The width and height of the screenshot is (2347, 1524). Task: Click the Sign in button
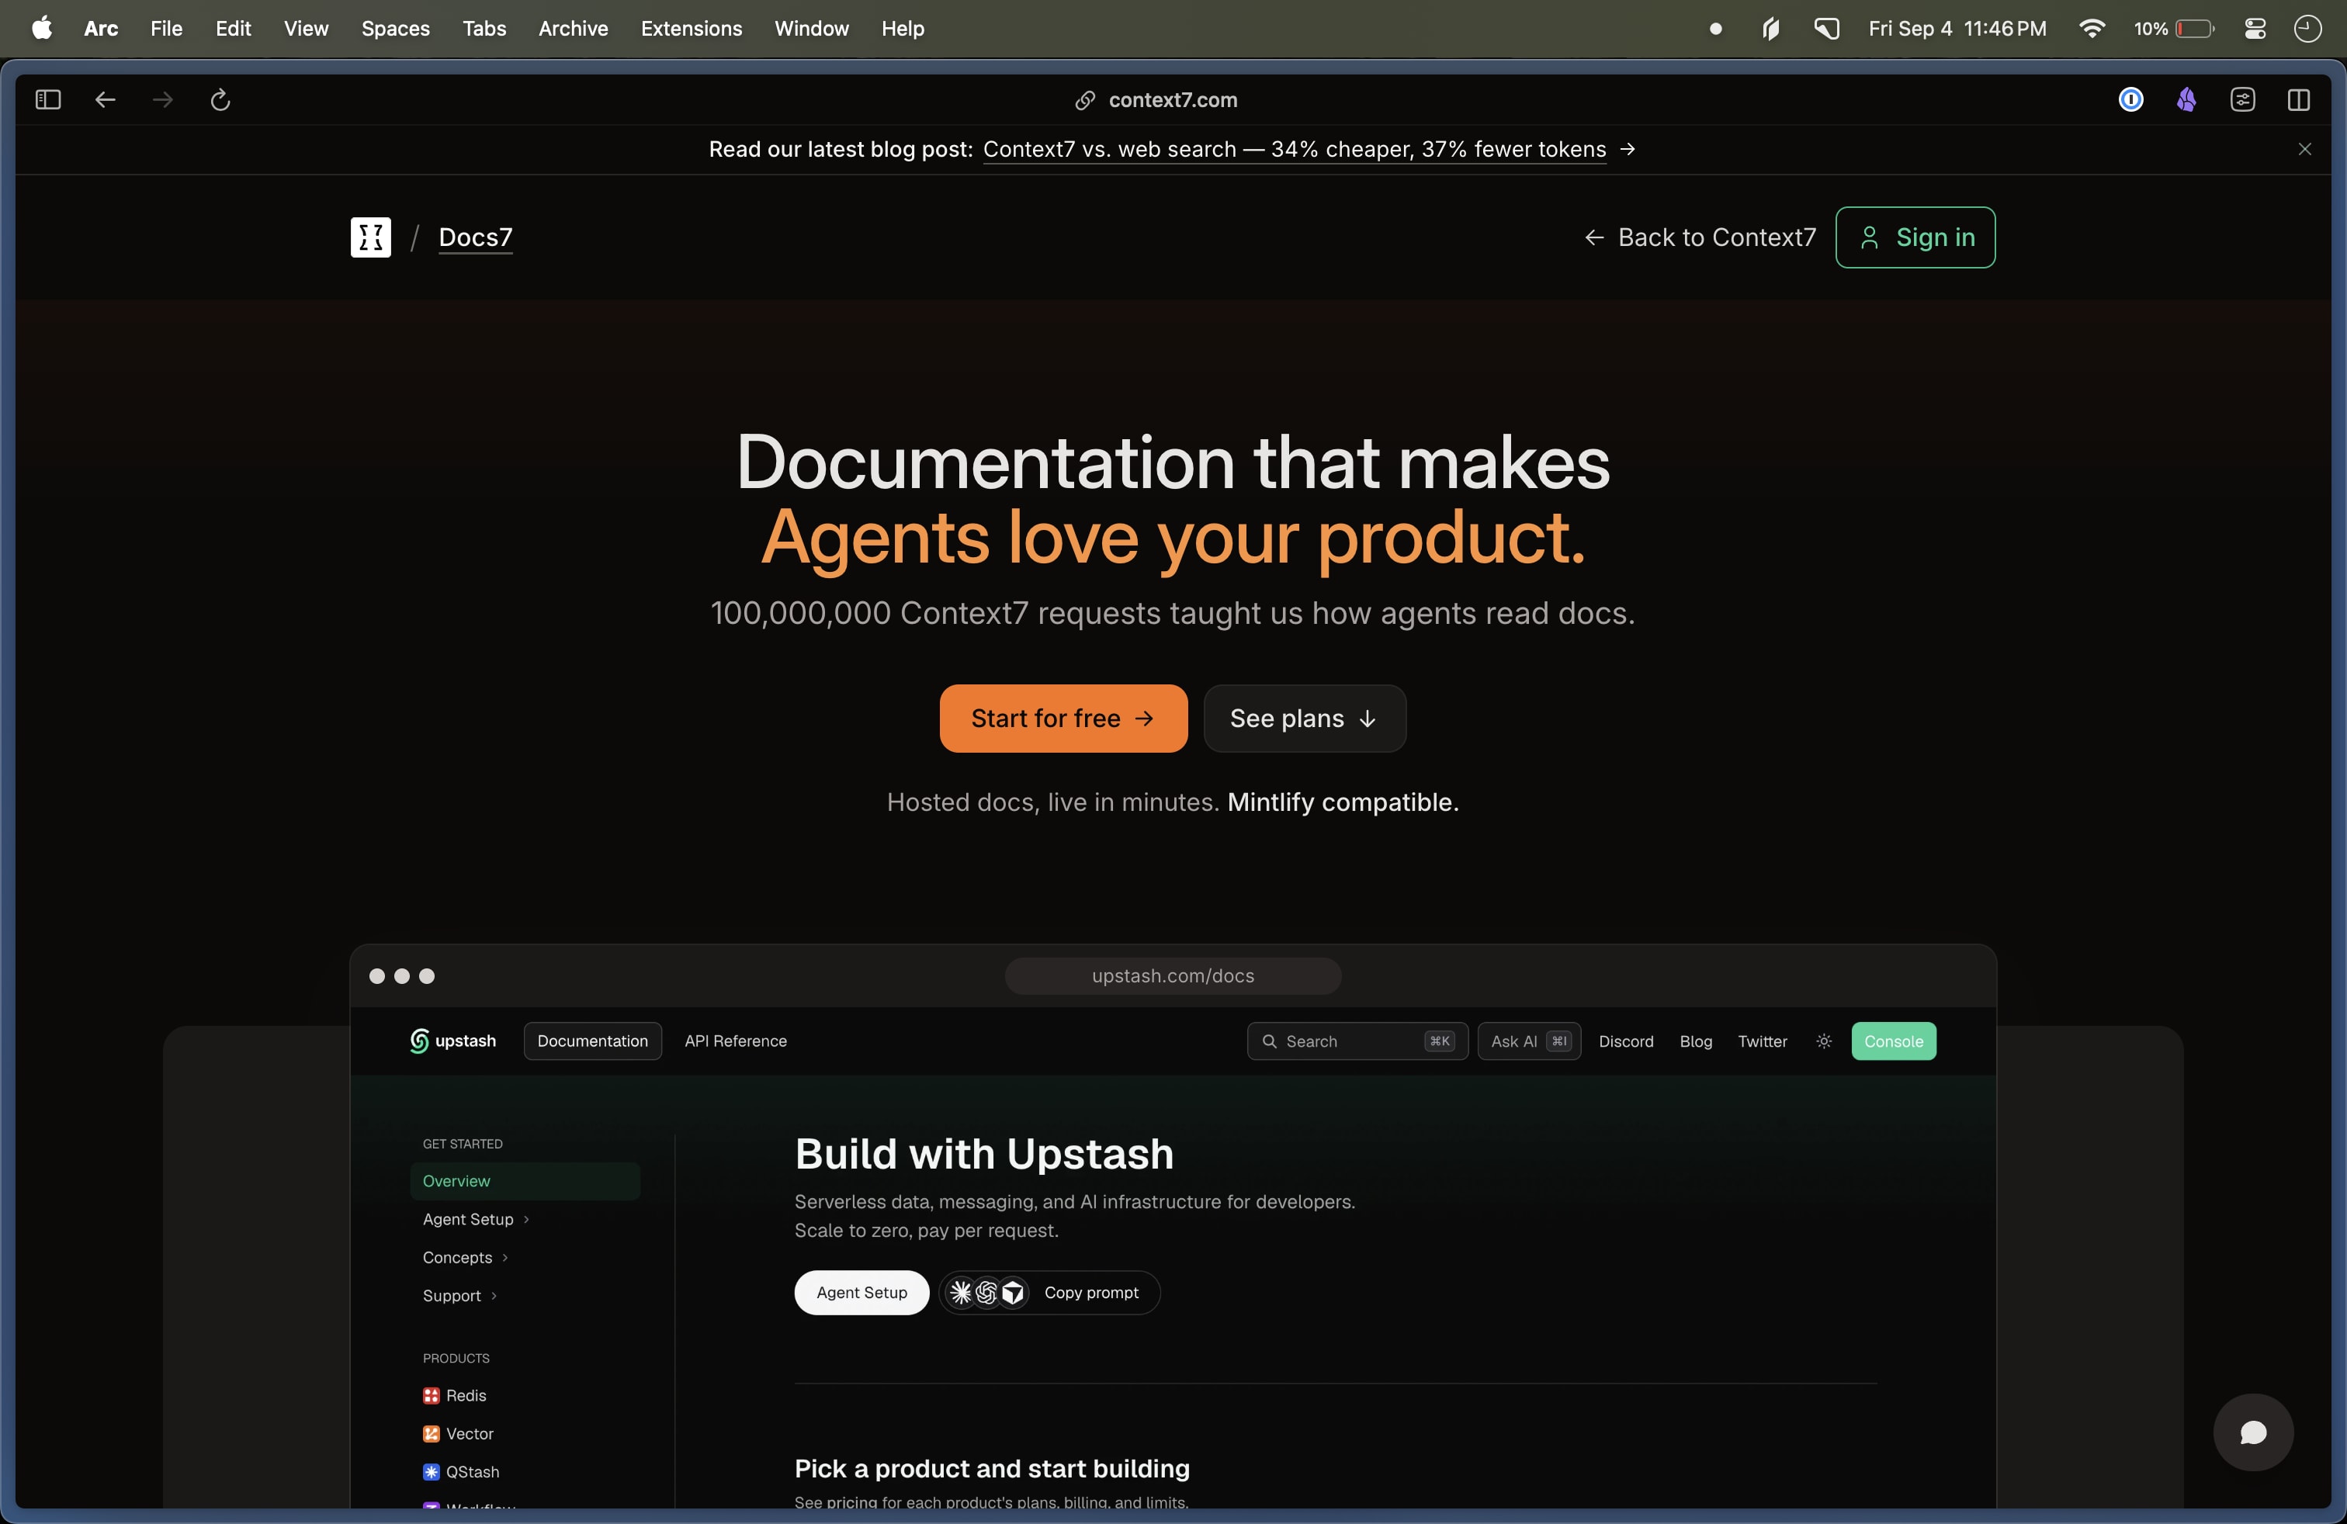[1915, 237]
